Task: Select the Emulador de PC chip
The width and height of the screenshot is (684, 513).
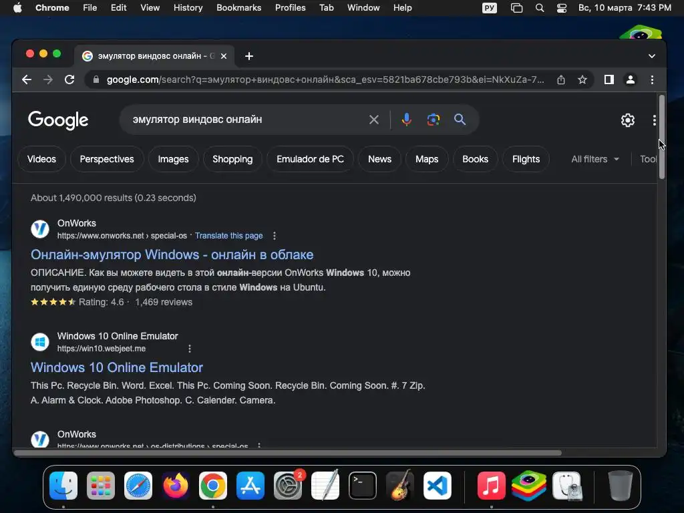Action: [x=310, y=159]
